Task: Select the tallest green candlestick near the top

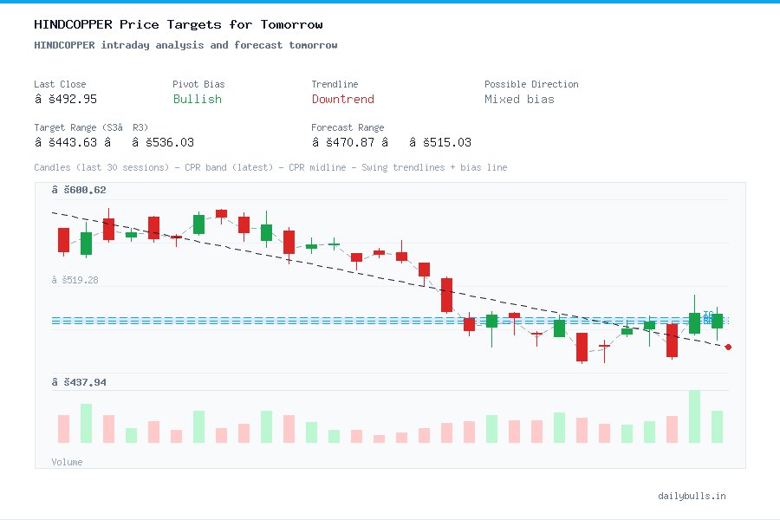Action: 198,224
